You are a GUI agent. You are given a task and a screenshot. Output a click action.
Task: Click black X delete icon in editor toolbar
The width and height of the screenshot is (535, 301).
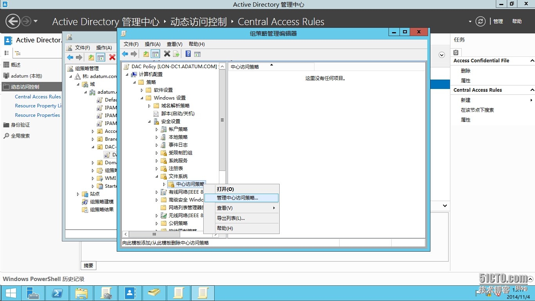[167, 54]
